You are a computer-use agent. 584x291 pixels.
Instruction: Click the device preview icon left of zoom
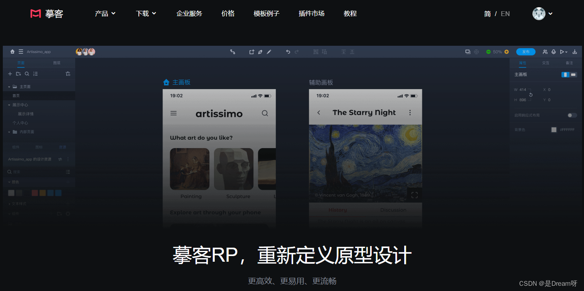coord(468,52)
